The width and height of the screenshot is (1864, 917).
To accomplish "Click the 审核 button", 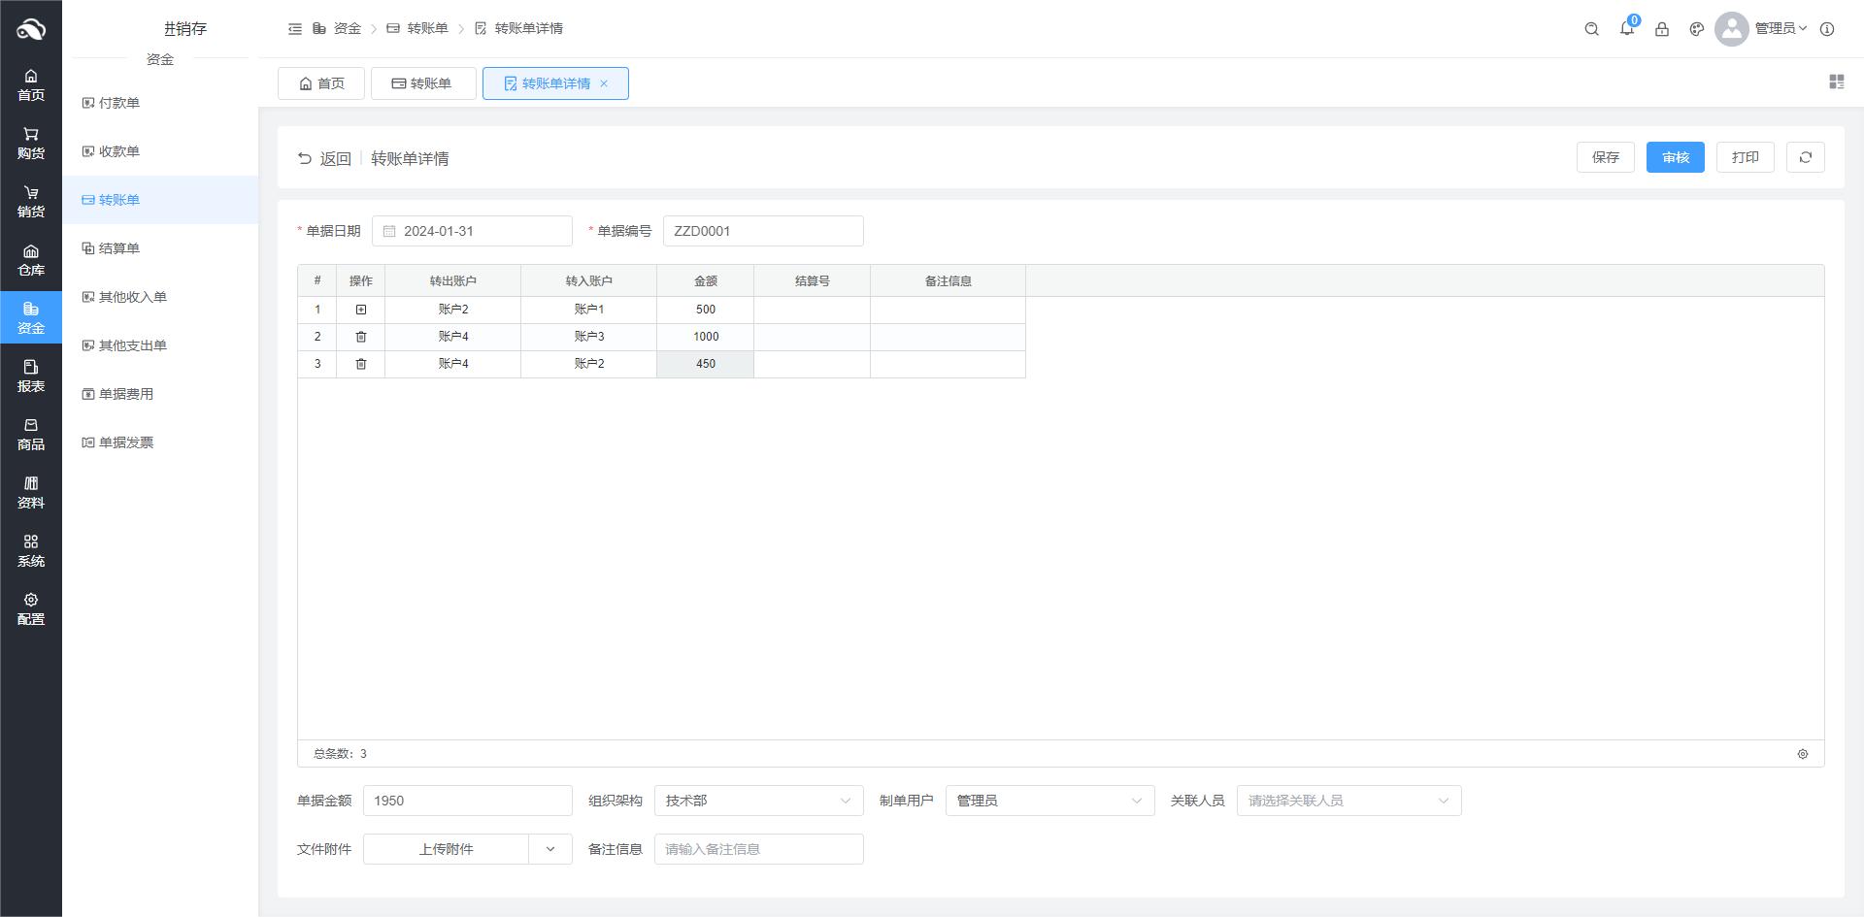I will 1675,157.
